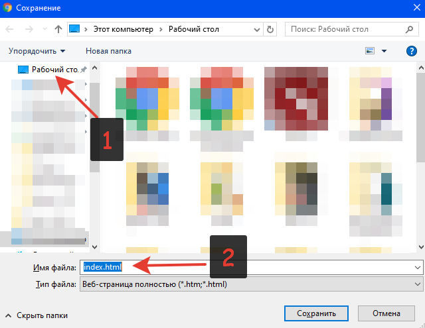This screenshot has width=425, height=328.
Task: Click the Forward navigation arrow
Action: pyautogui.click(x=29, y=29)
